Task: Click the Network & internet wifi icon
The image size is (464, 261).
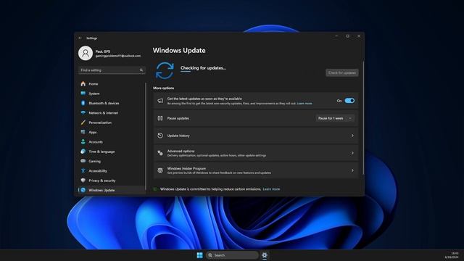Action: pos(83,113)
